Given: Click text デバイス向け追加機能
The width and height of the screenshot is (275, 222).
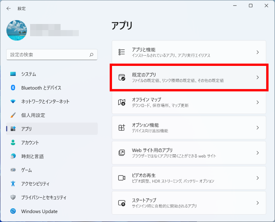Looking at the screenshot, I should pos(150,131).
